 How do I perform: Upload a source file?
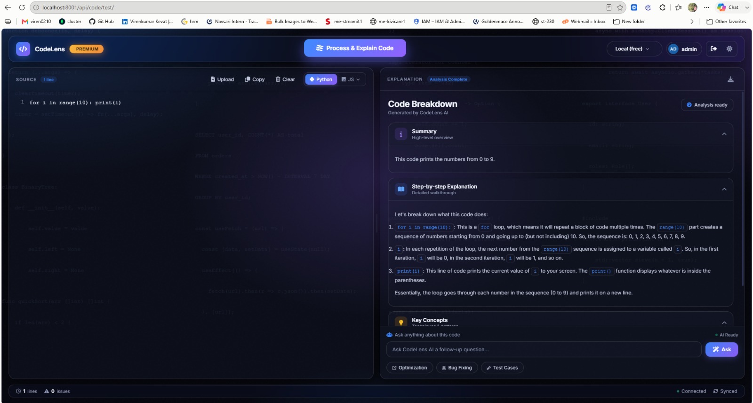click(x=222, y=79)
